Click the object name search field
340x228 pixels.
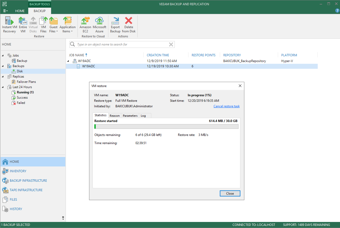tap(122, 44)
